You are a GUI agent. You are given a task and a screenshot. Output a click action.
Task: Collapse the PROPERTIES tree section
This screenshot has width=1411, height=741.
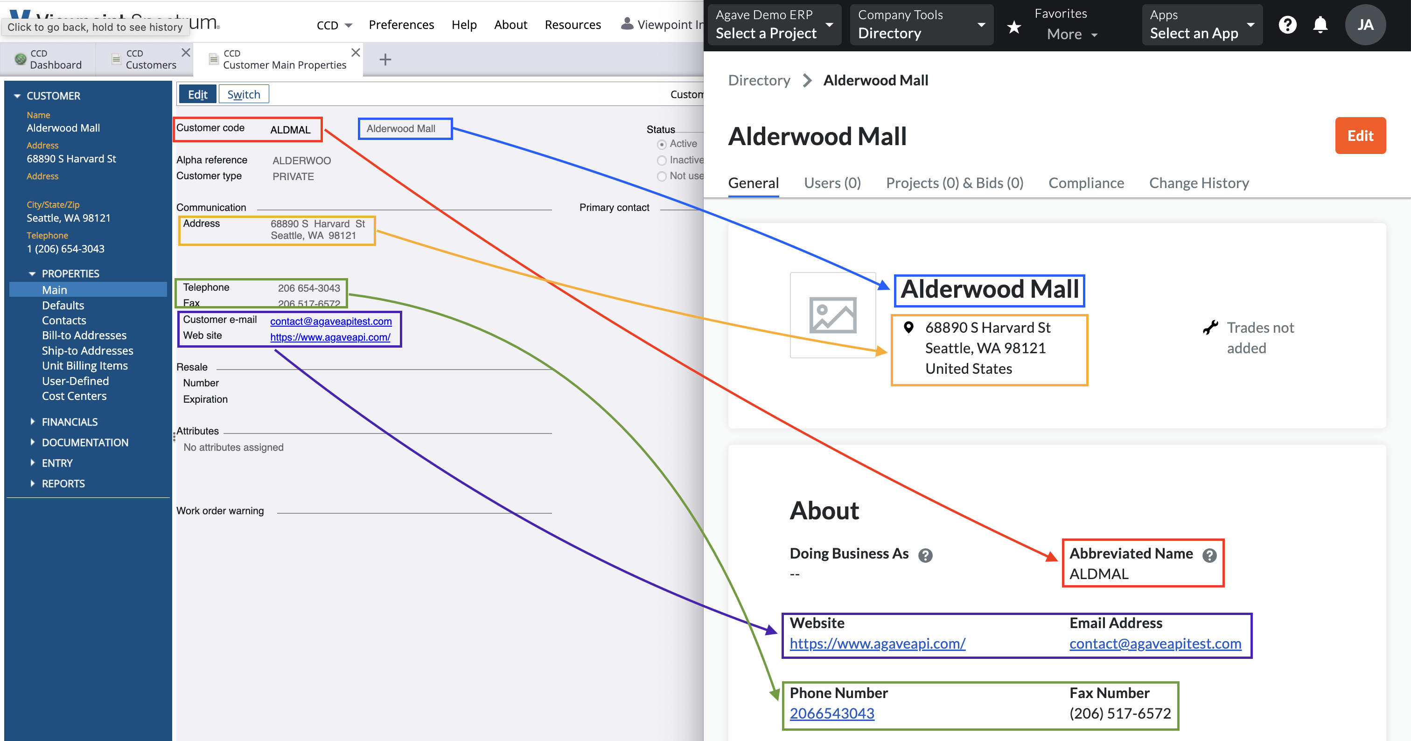[x=32, y=273]
